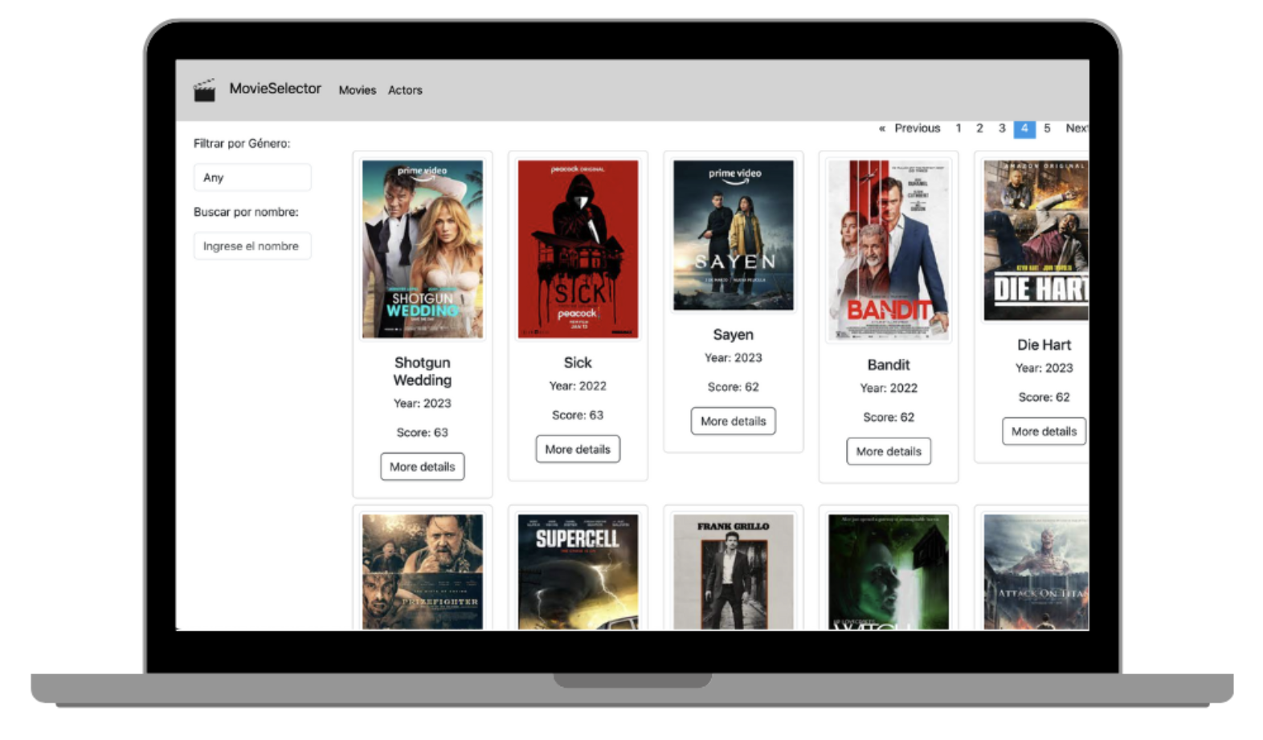Click the 'Shotgun Wedding' title text
Viewport: 1263px width, 740px height.
click(423, 371)
